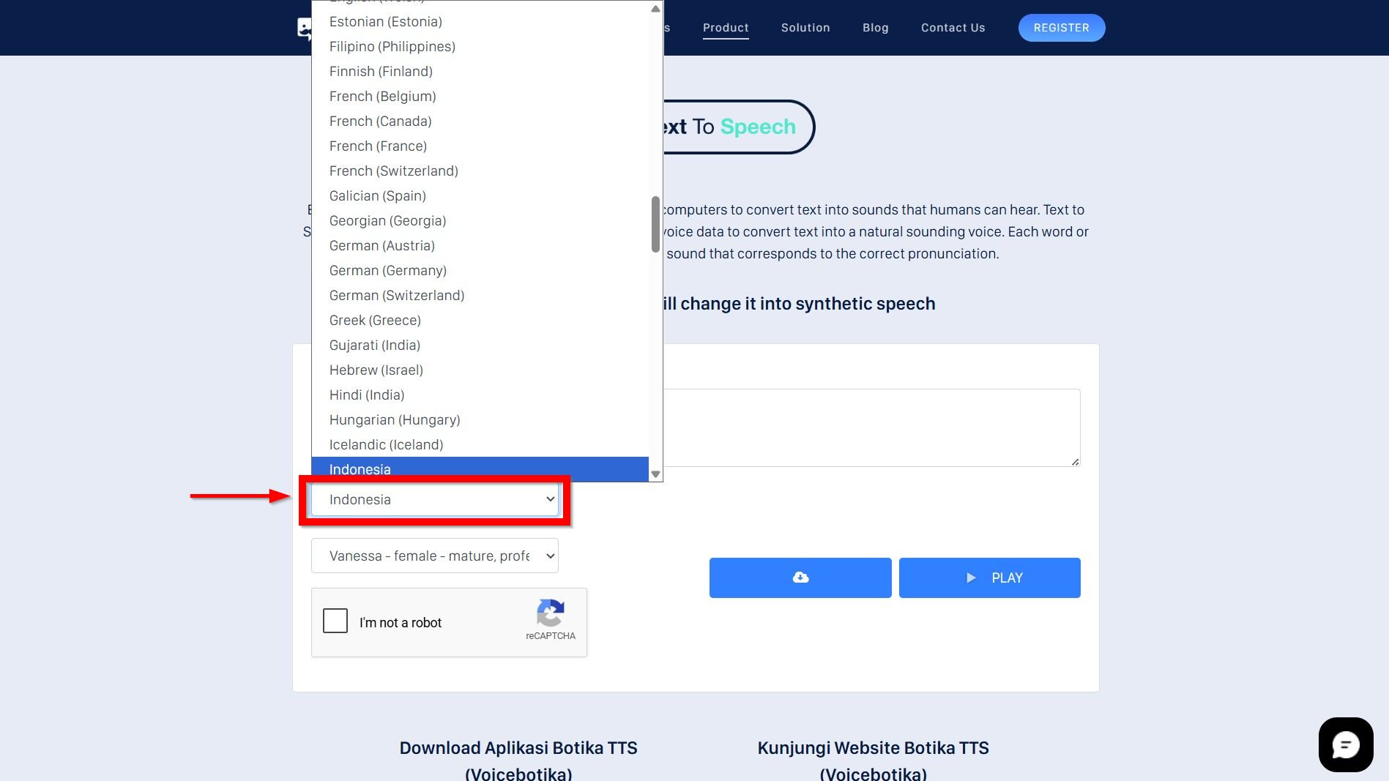This screenshot has height=781, width=1389.
Task: Open the Indonesia language dropdown
Action: click(435, 499)
